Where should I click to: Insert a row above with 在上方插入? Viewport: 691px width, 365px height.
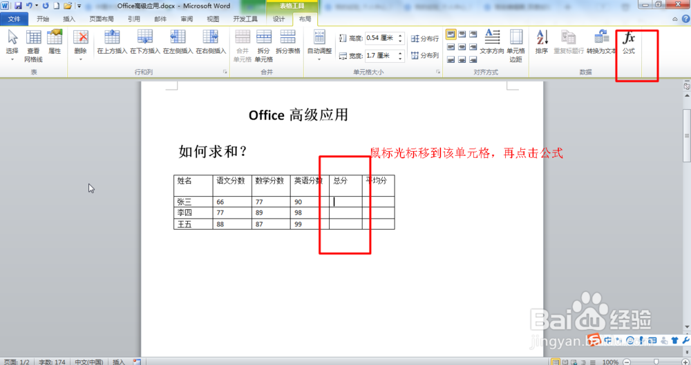(112, 43)
